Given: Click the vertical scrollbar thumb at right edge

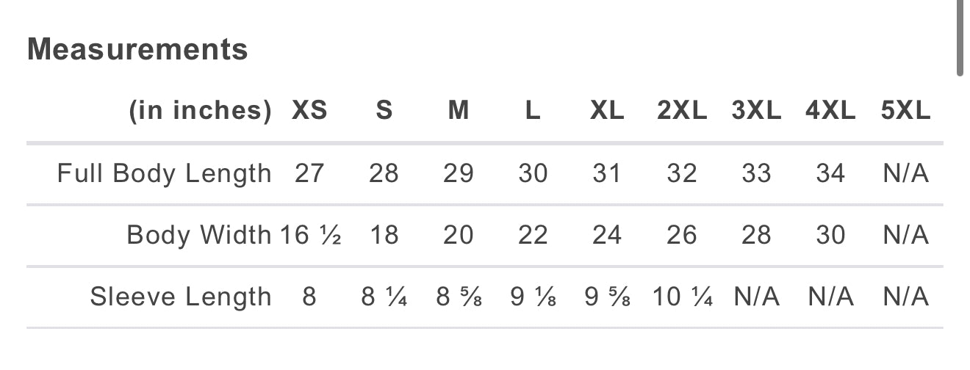Looking at the screenshot, I should pyautogui.click(x=960, y=37).
